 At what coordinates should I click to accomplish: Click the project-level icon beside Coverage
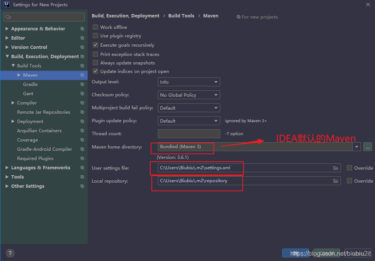[x=82, y=140]
